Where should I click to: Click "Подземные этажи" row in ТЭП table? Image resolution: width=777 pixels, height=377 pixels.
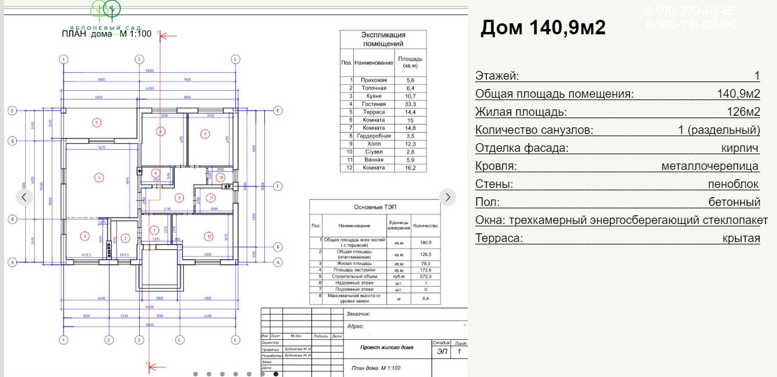pyautogui.click(x=375, y=289)
